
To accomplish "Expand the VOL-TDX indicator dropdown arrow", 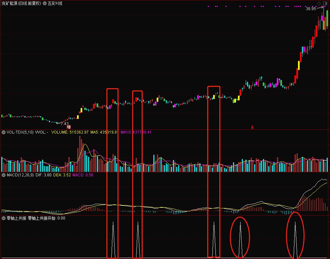I will (4, 132).
